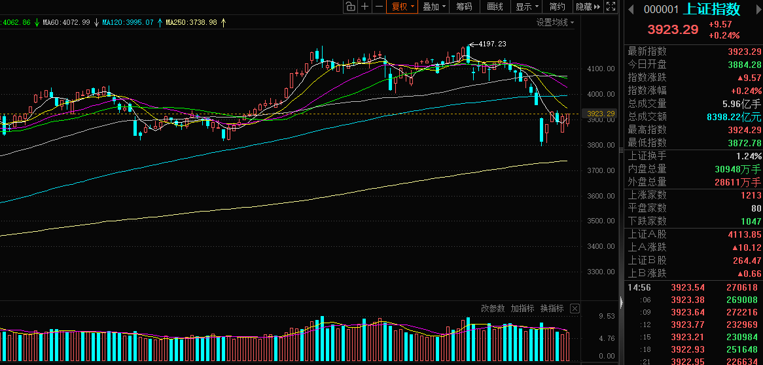This screenshot has height=365, width=763.
Task: Open the 复权 dropdown
Action: (402, 7)
